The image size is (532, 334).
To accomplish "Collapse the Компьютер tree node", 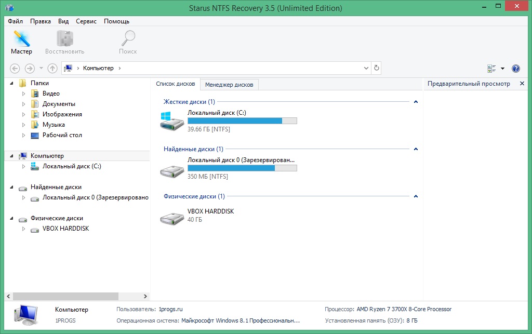I will [x=12, y=156].
